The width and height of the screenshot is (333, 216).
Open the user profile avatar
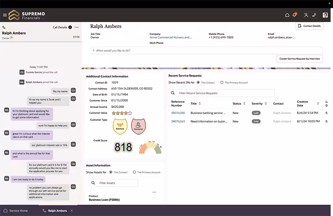(x=325, y=15)
